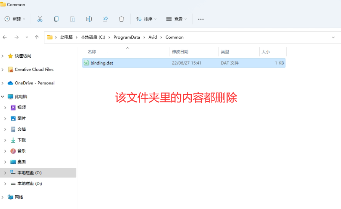Expand the 快速访问 tree node
This screenshot has height=209, width=341.
pos(3,56)
